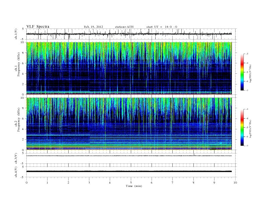Image resolution: width=265 pixels, height=205 pixels.
Task: Click the '-7' value on ch.2 colorbar
Action: tap(247, 146)
